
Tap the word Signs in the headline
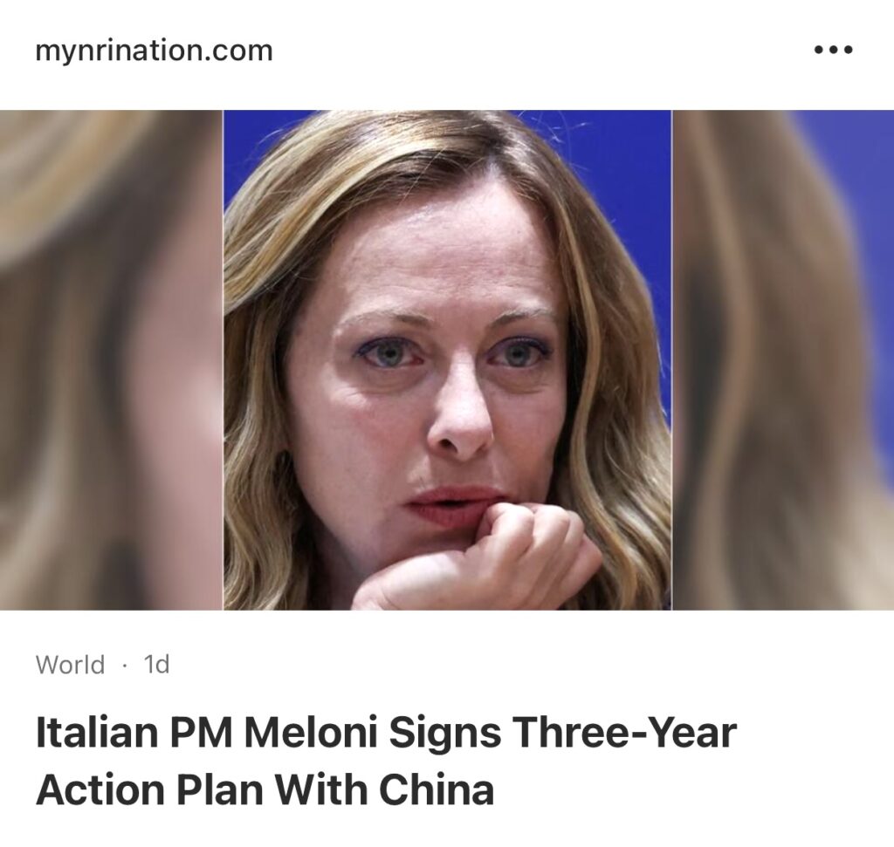445,734
